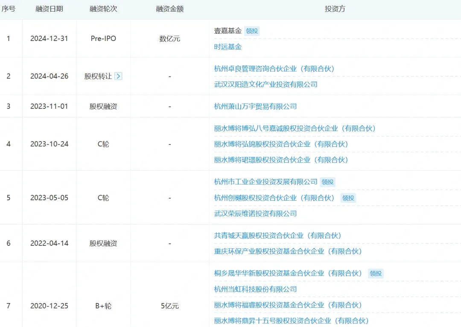Click the 投资方 column header
Image resolution: width=461 pixels, height=327 pixels.
click(x=335, y=9)
